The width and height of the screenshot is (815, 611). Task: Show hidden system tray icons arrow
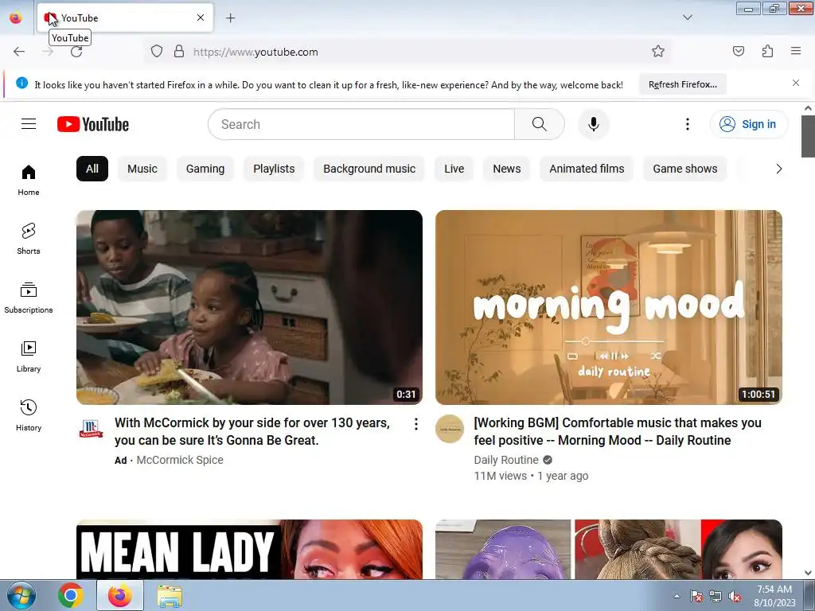[677, 597]
